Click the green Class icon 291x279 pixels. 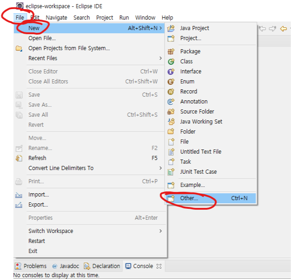[171, 62]
